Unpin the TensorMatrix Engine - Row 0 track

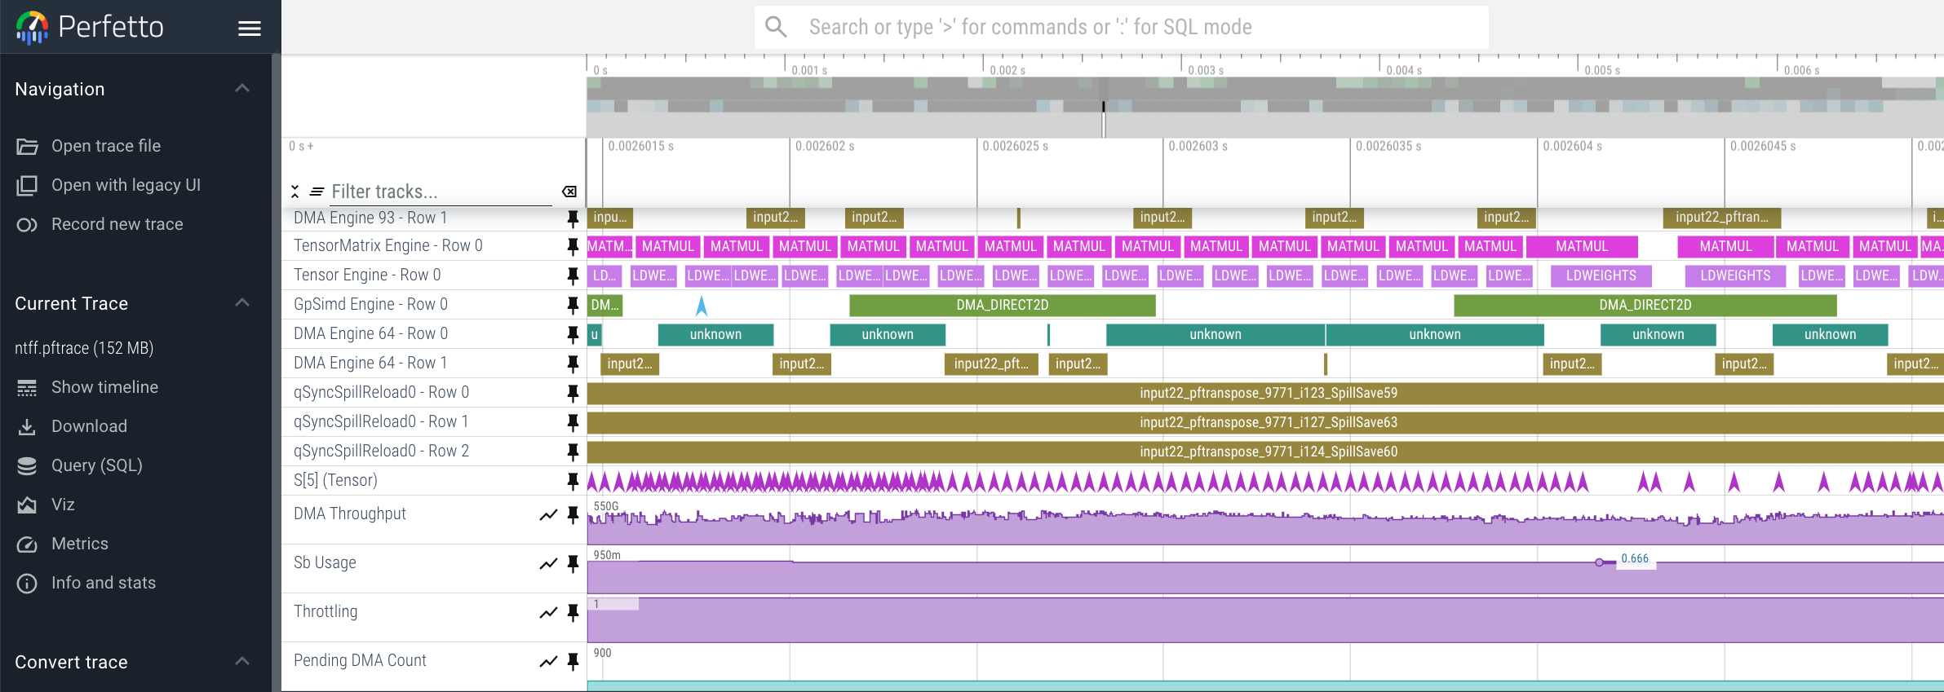coord(573,246)
